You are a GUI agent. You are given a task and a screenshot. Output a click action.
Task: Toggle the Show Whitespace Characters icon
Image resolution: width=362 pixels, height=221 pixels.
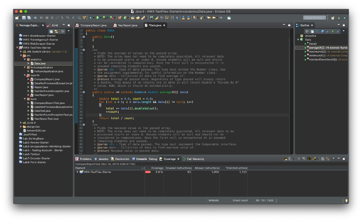click(x=176, y=17)
